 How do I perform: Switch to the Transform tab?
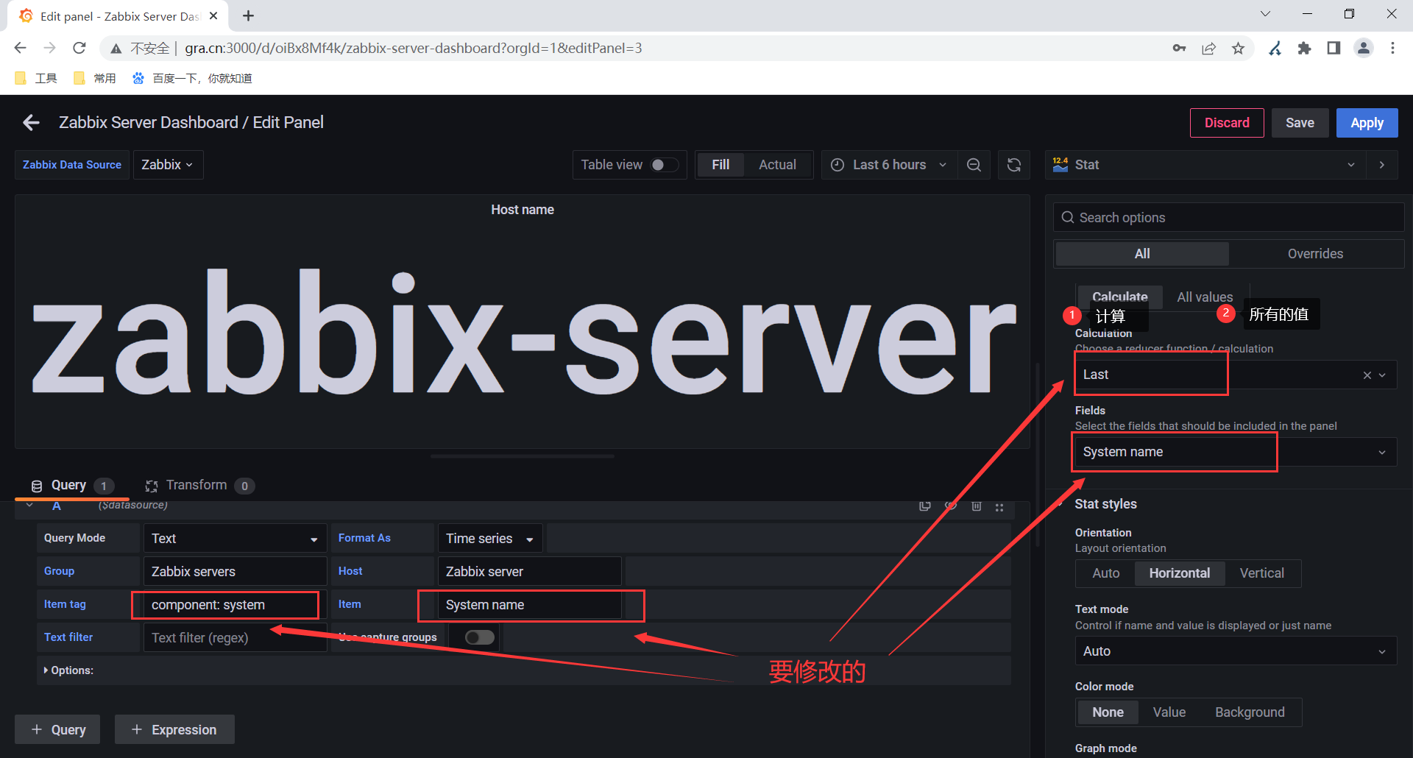[199, 486]
